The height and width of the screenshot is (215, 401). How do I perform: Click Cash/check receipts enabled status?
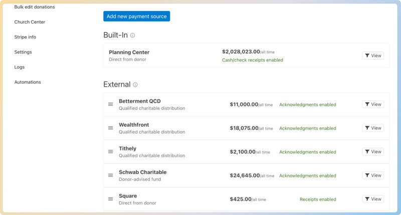(x=253, y=60)
